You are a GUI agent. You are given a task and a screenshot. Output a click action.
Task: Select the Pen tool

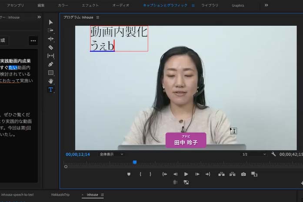(x=50, y=64)
